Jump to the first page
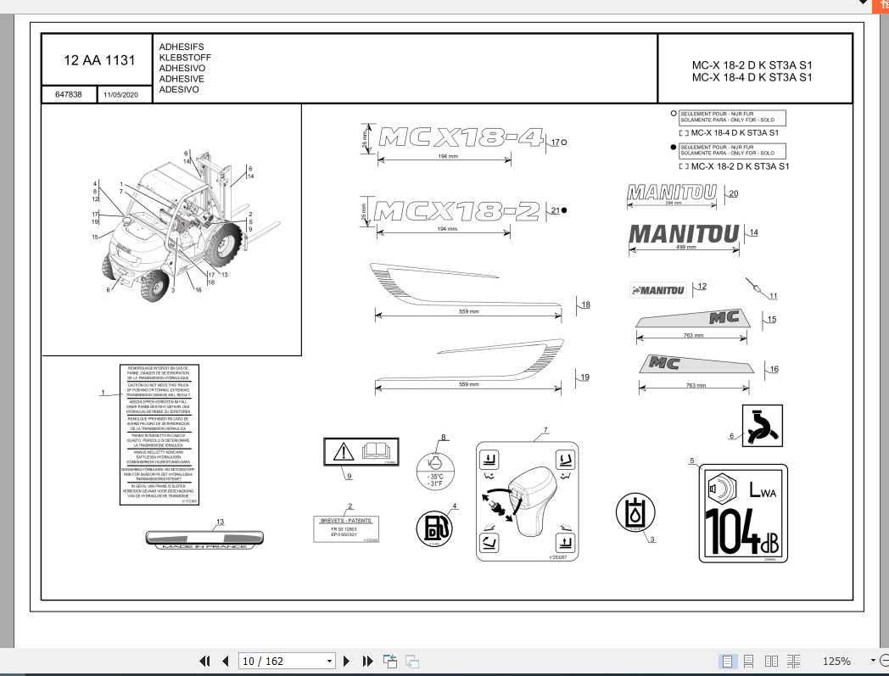This screenshot has height=676, width=889. point(204,661)
